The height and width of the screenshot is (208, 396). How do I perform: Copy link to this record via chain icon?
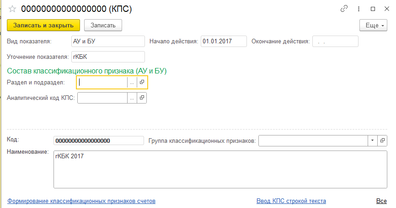344,9
